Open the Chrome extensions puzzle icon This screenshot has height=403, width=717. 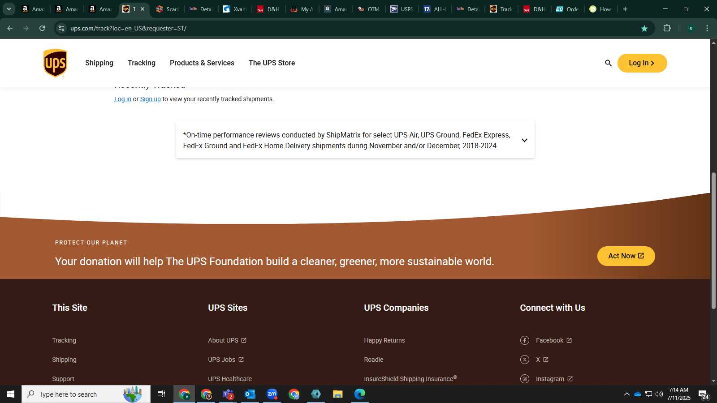pyautogui.click(x=667, y=28)
